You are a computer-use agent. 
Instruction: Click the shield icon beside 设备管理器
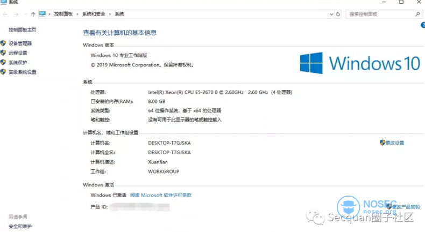[3, 43]
